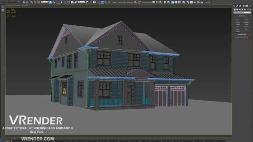Select the Lights create category
This screenshot has height=142, width=253.
240,10
